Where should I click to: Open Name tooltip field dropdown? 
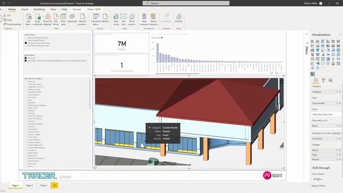point(337,150)
